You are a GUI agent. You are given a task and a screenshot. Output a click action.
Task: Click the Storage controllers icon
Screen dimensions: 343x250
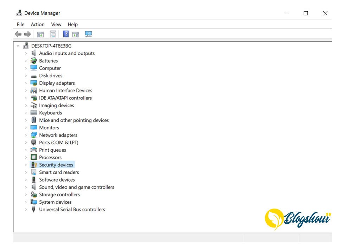(34, 194)
